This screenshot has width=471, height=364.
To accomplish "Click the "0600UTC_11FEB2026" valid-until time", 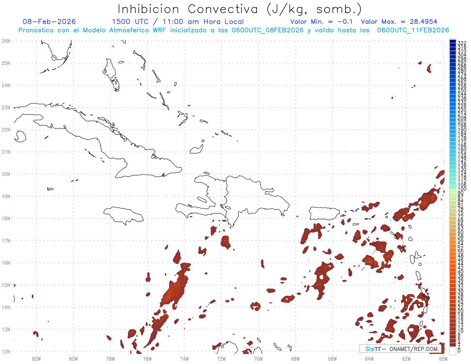I will [413, 30].
